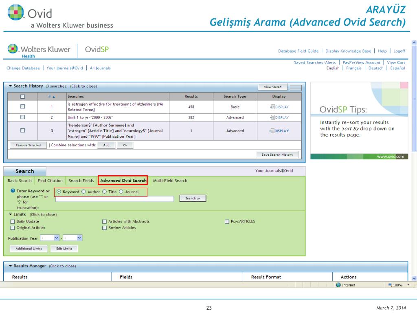This screenshot has width=417, height=313.
Task: Click the Search >> button
Action: (x=193, y=198)
